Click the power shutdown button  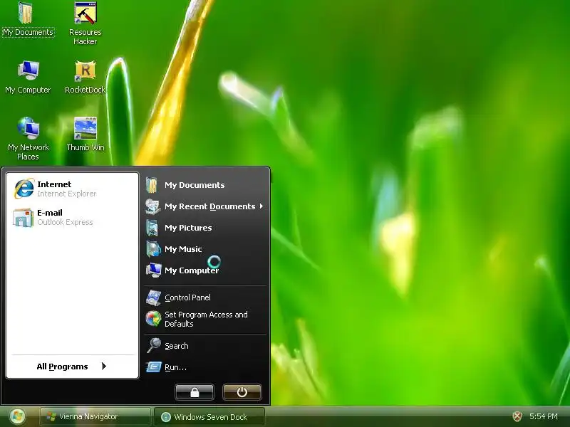tap(242, 392)
